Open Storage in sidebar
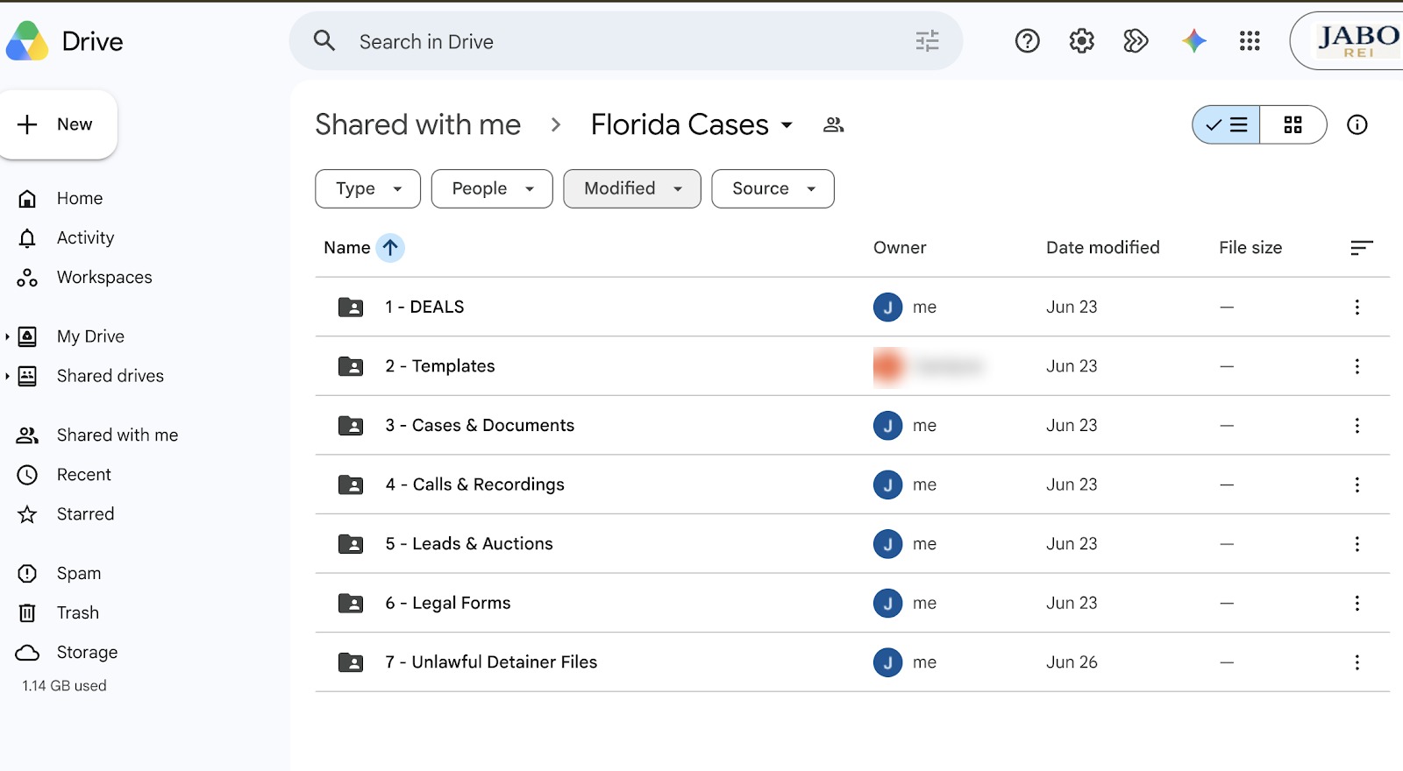This screenshot has height=771, width=1403. point(87,653)
